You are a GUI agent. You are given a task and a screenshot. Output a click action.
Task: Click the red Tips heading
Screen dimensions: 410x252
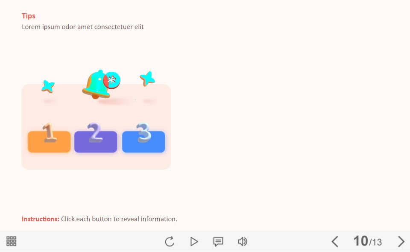pyautogui.click(x=29, y=16)
